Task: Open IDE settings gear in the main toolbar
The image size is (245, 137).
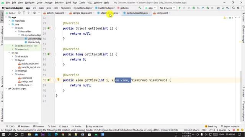Action: [x=238, y=8]
